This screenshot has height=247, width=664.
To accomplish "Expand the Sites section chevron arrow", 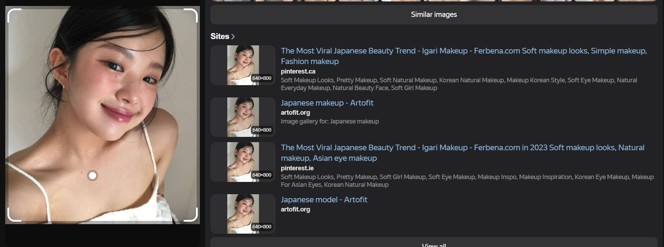I will pos(233,37).
